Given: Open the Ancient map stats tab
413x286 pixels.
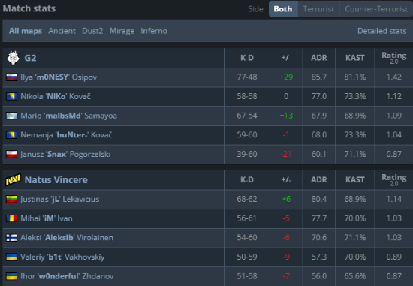Looking at the screenshot, I should [62, 31].
